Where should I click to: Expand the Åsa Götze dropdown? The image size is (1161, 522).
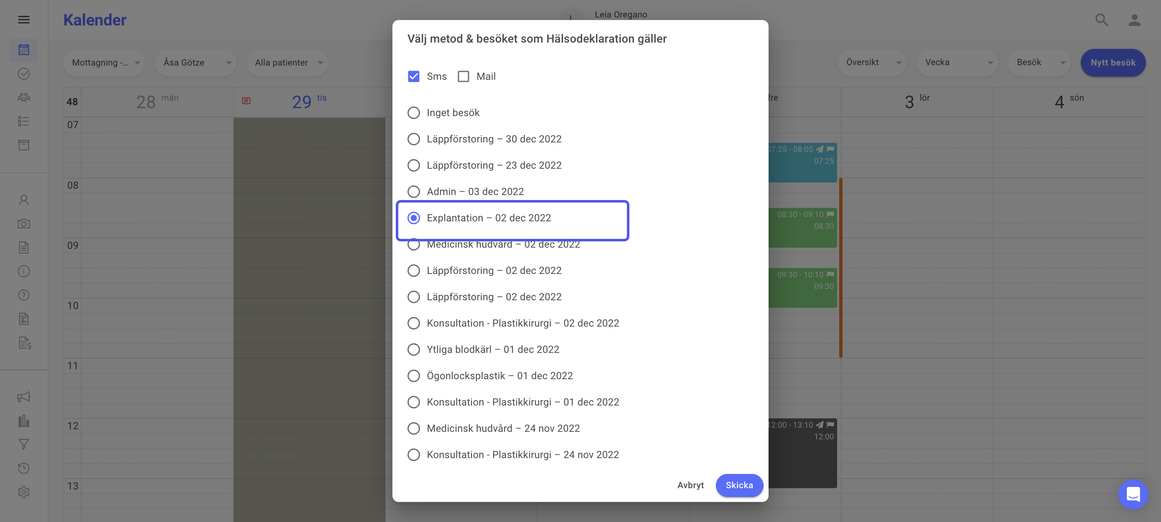click(196, 63)
